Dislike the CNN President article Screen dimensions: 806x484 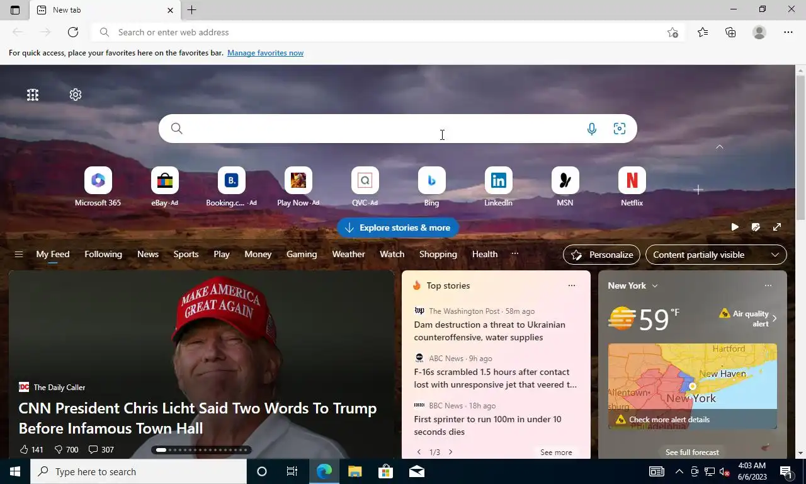66,449
